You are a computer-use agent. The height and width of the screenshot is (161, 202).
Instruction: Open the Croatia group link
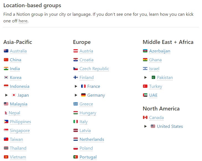pos(86,60)
